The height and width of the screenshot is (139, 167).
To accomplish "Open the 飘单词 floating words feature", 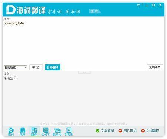I will 57,132.
